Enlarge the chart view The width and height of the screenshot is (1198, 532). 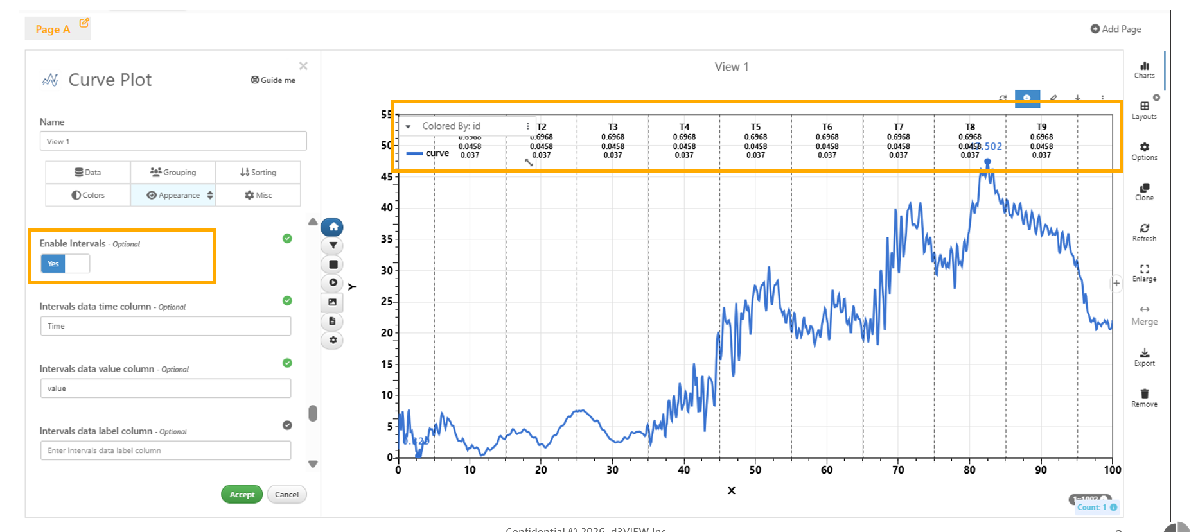1144,272
